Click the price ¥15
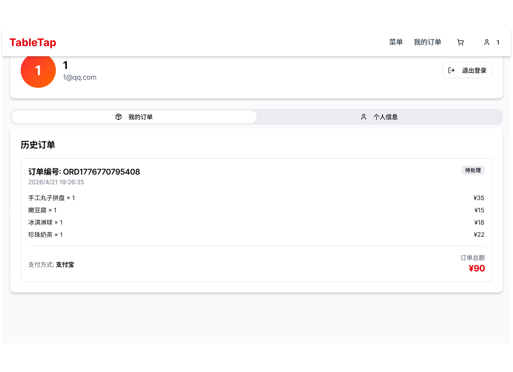 coord(479,210)
